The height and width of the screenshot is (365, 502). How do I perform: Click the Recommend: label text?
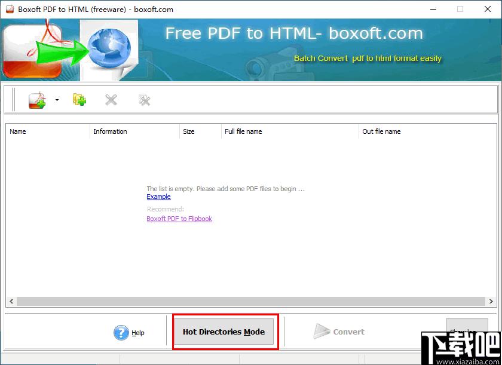[166, 209]
